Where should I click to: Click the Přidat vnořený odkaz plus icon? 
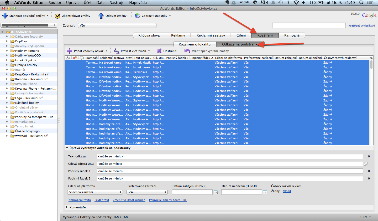point(69,51)
